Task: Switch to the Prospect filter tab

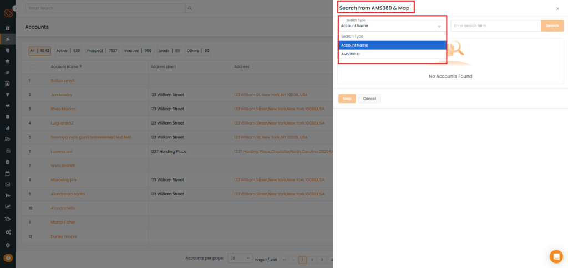Action: tap(102, 51)
